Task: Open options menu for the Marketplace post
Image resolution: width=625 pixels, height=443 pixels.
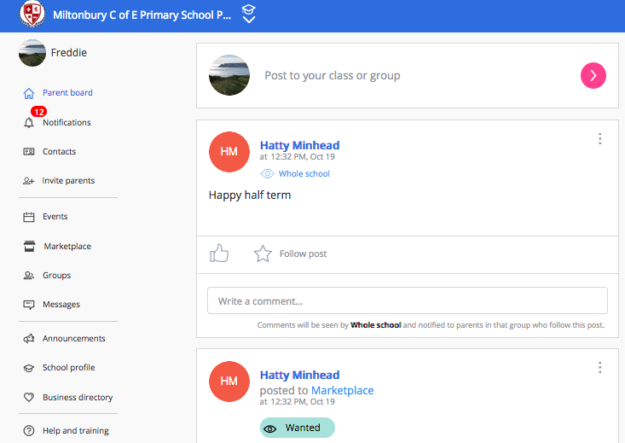Action: point(600,368)
